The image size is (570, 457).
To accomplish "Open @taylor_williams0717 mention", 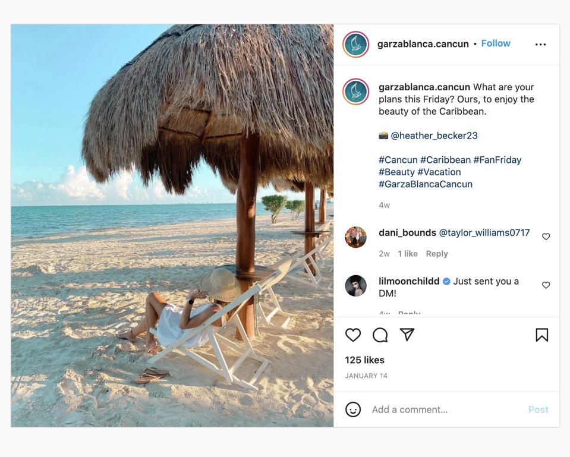I will pyautogui.click(x=484, y=233).
